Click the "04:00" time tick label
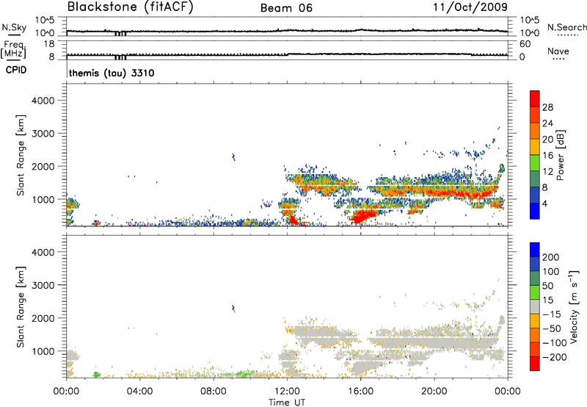Image resolution: width=587 pixels, height=407 pixels. (x=139, y=392)
